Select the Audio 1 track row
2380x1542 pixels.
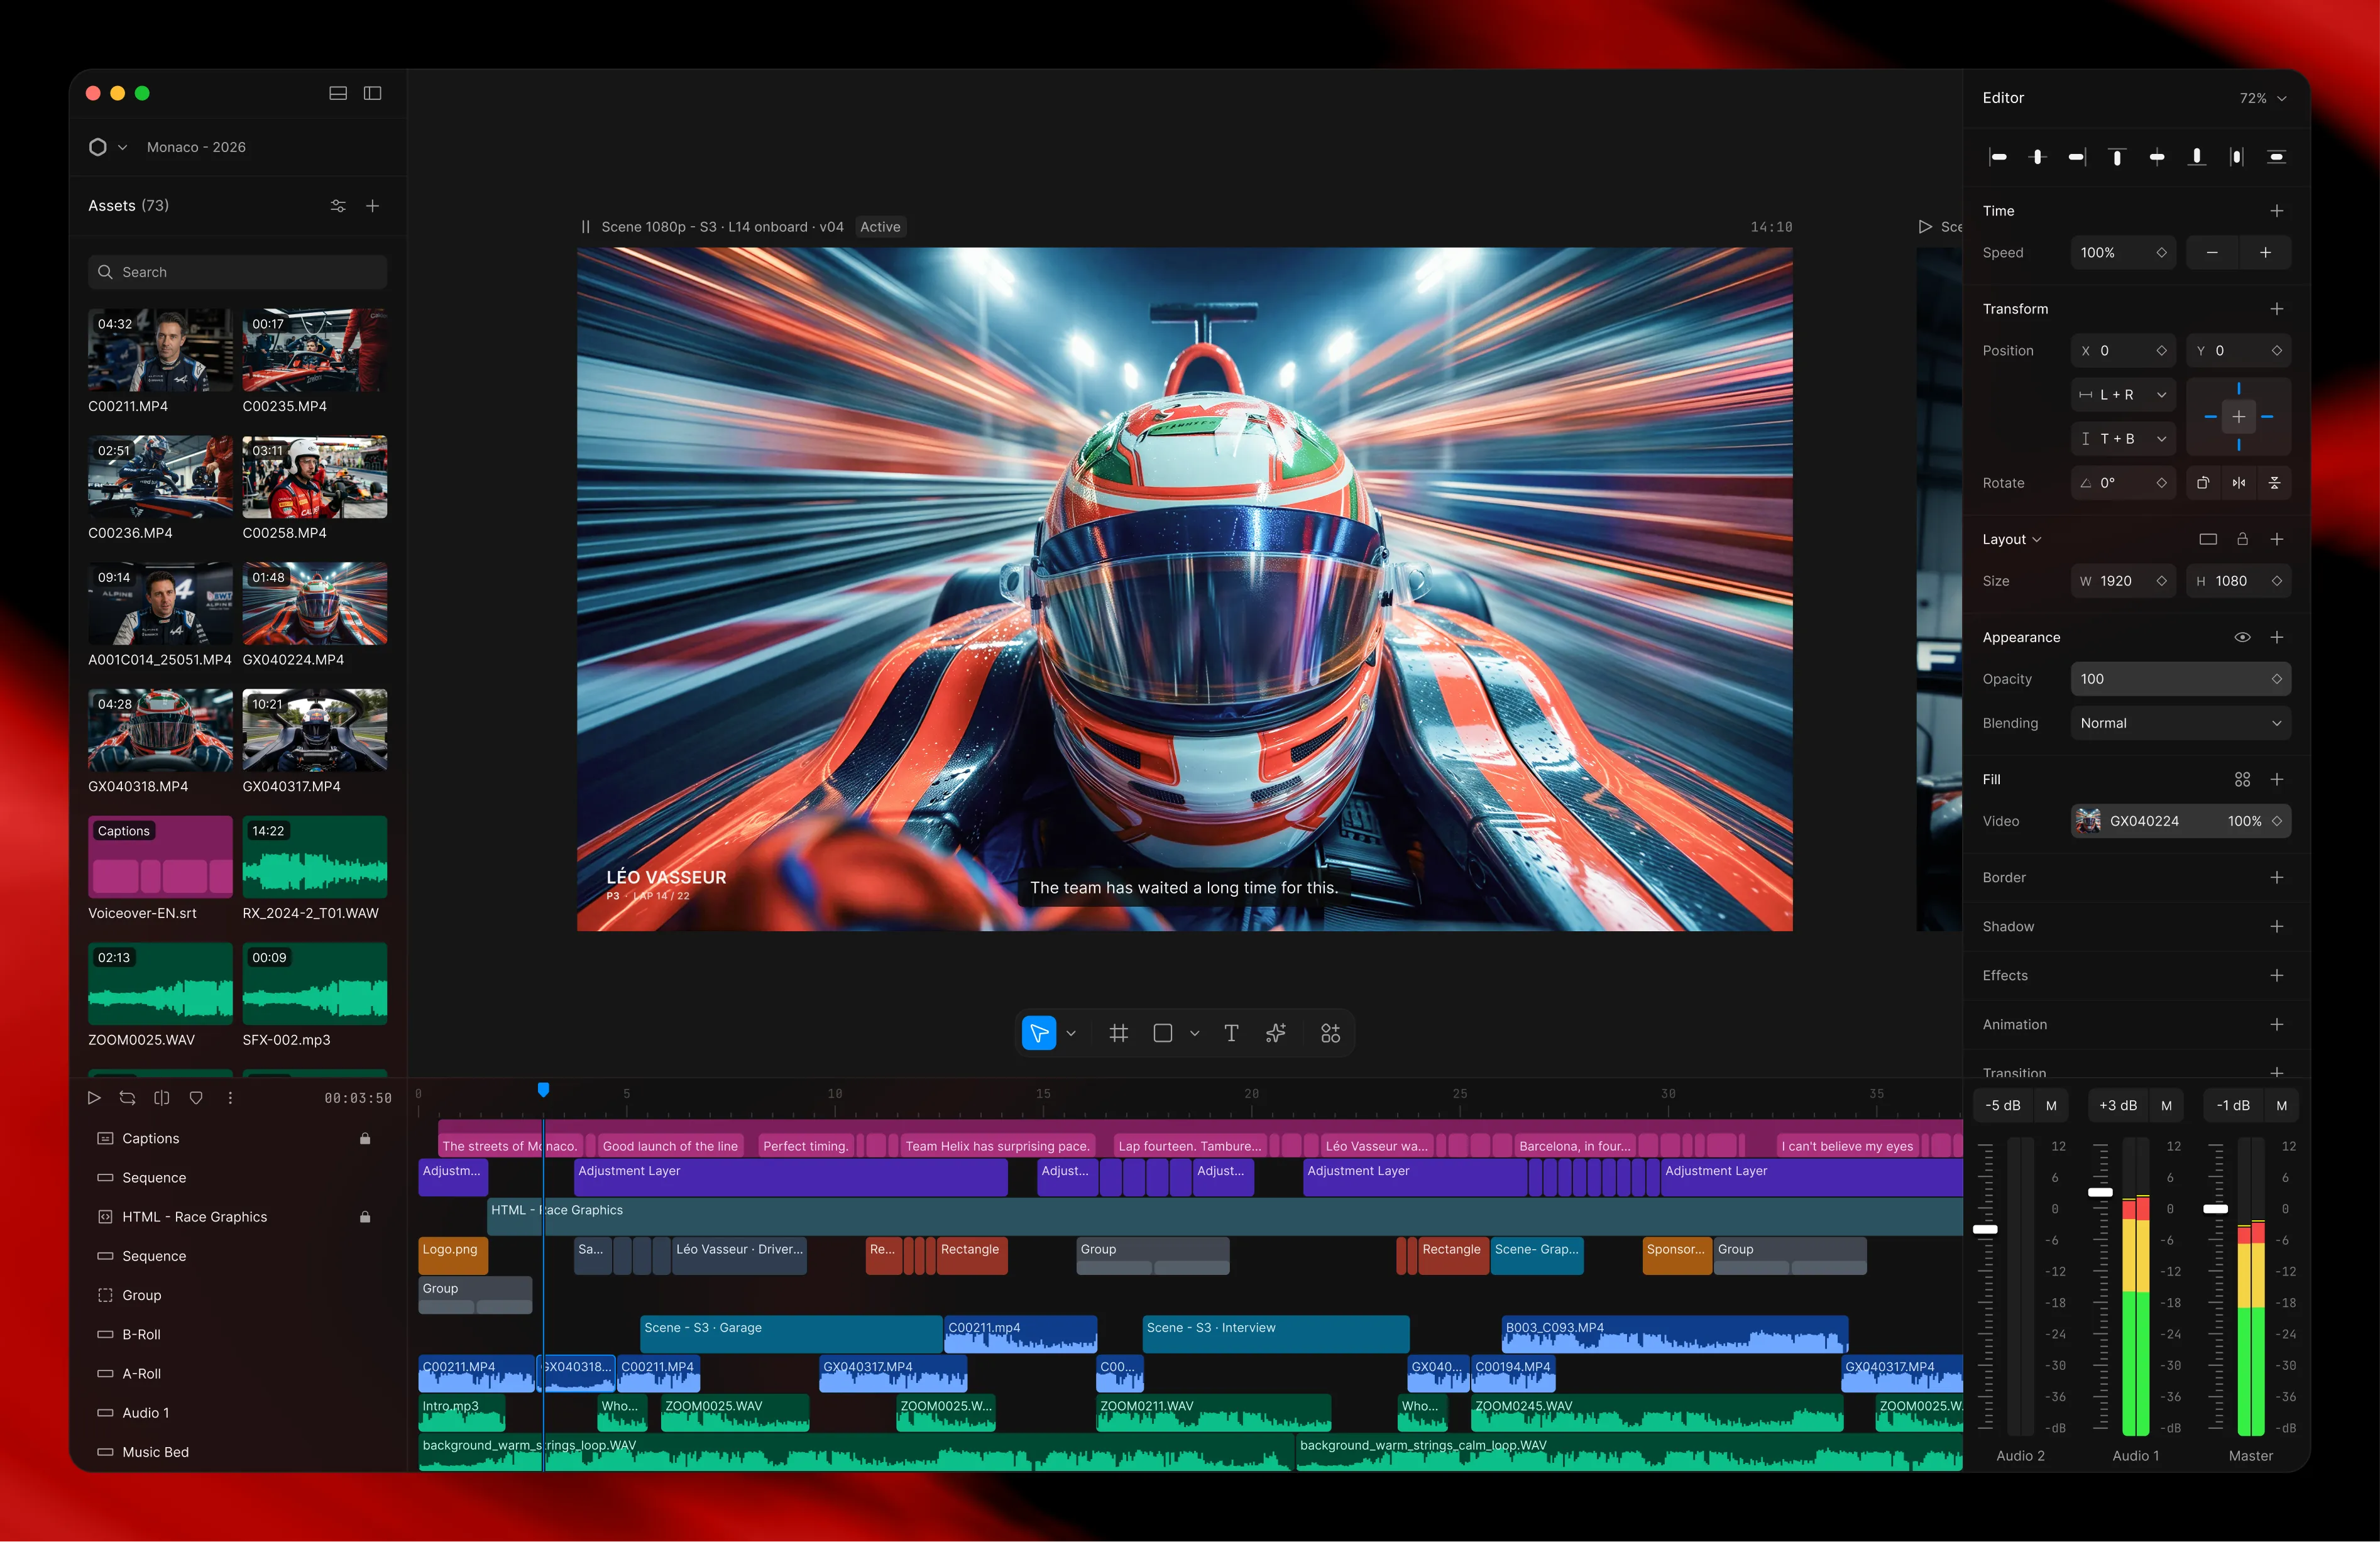coord(238,1413)
